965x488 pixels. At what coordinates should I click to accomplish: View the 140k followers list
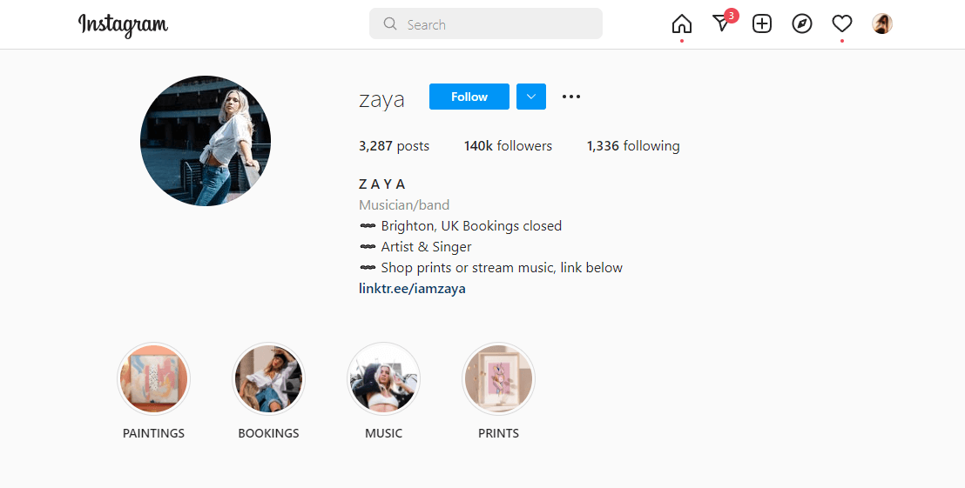[508, 145]
